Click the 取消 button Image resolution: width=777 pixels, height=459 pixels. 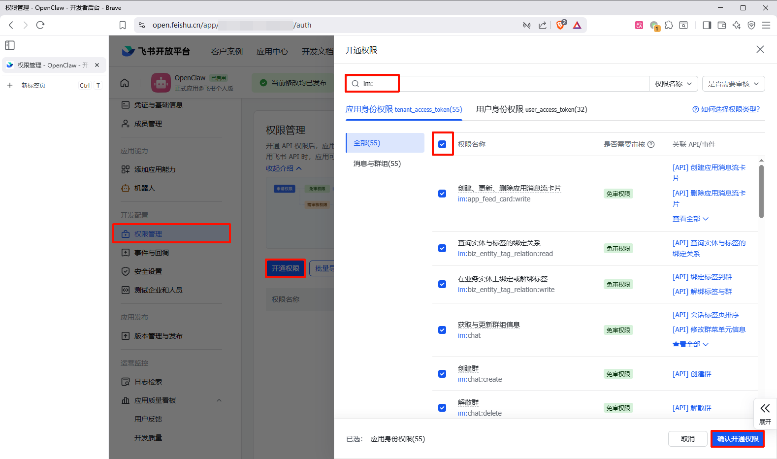point(687,439)
